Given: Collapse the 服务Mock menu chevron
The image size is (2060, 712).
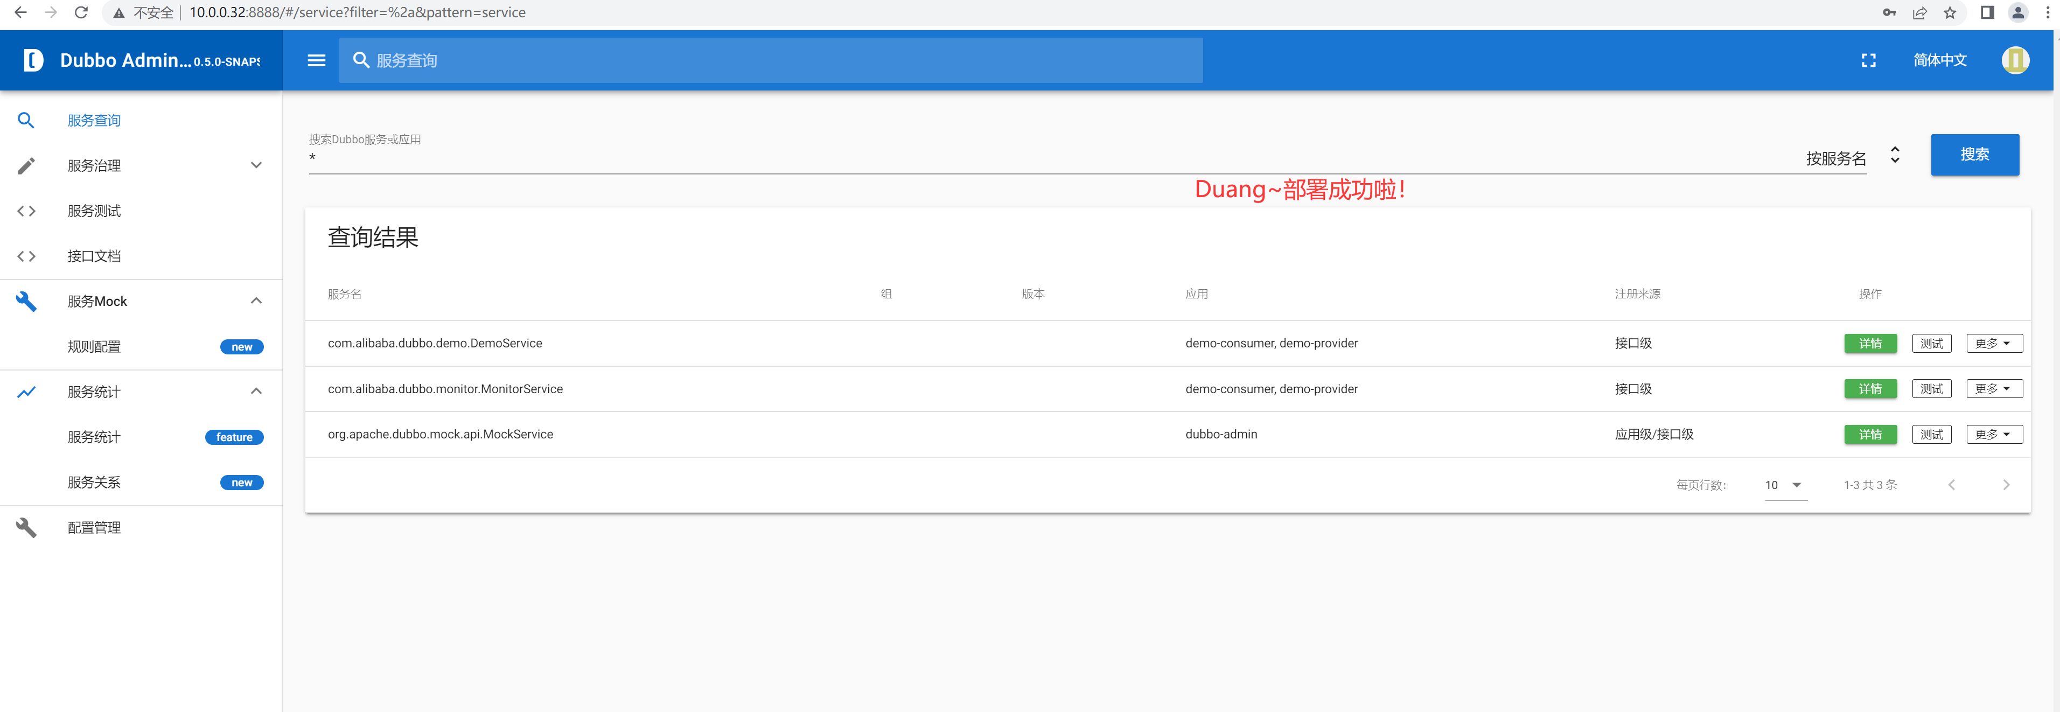Looking at the screenshot, I should (256, 302).
